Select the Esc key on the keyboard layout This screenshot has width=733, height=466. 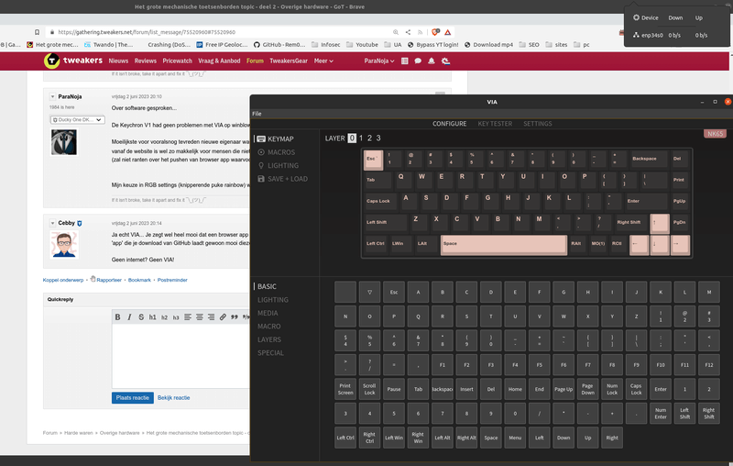pyautogui.click(x=373, y=160)
